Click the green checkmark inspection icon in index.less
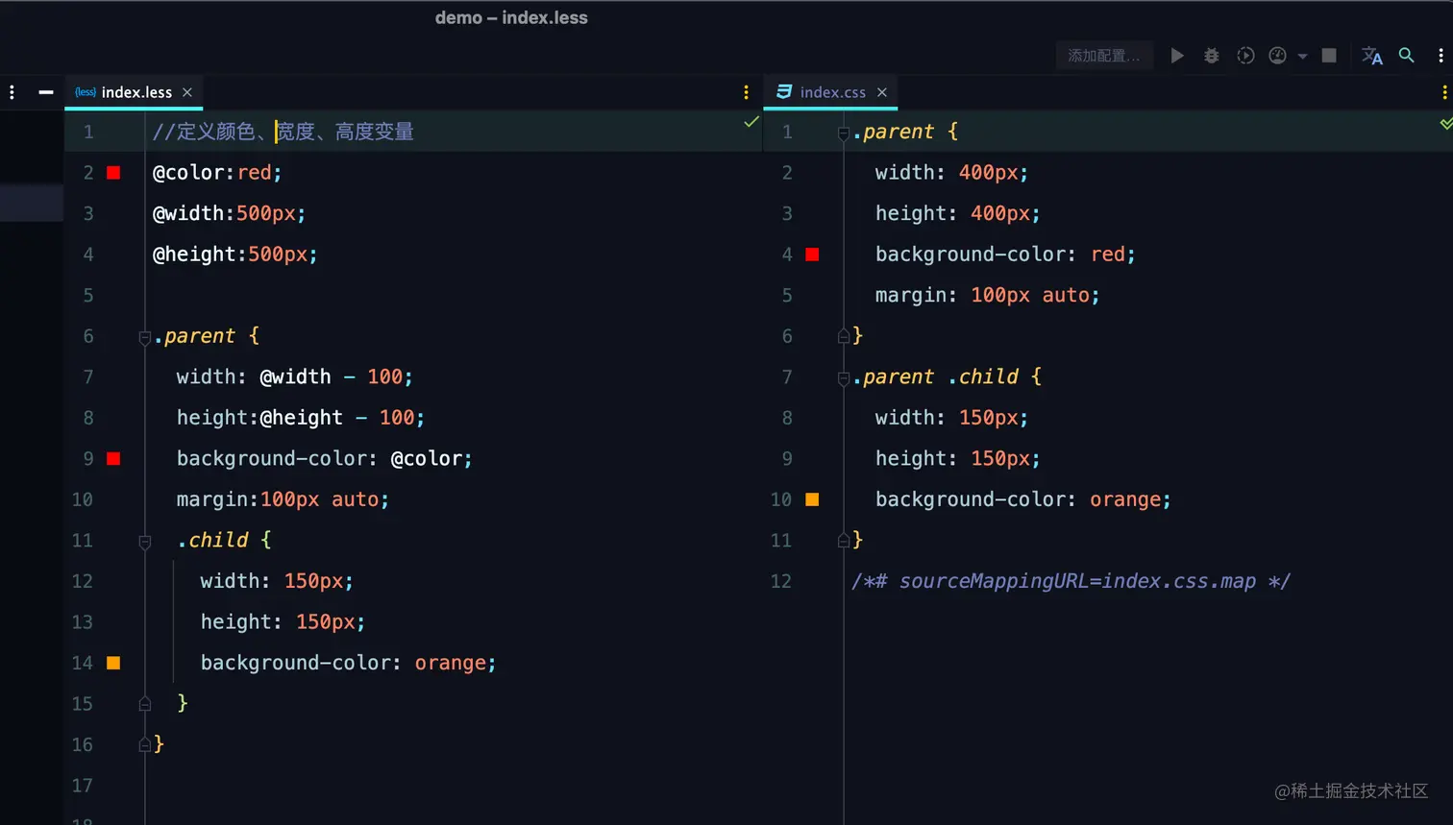Image resolution: width=1453 pixels, height=825 pixels. point(751,122)
